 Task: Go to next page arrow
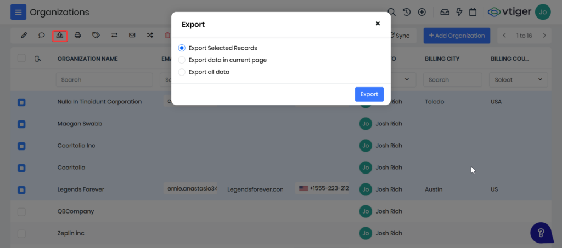tap(544, 36)
